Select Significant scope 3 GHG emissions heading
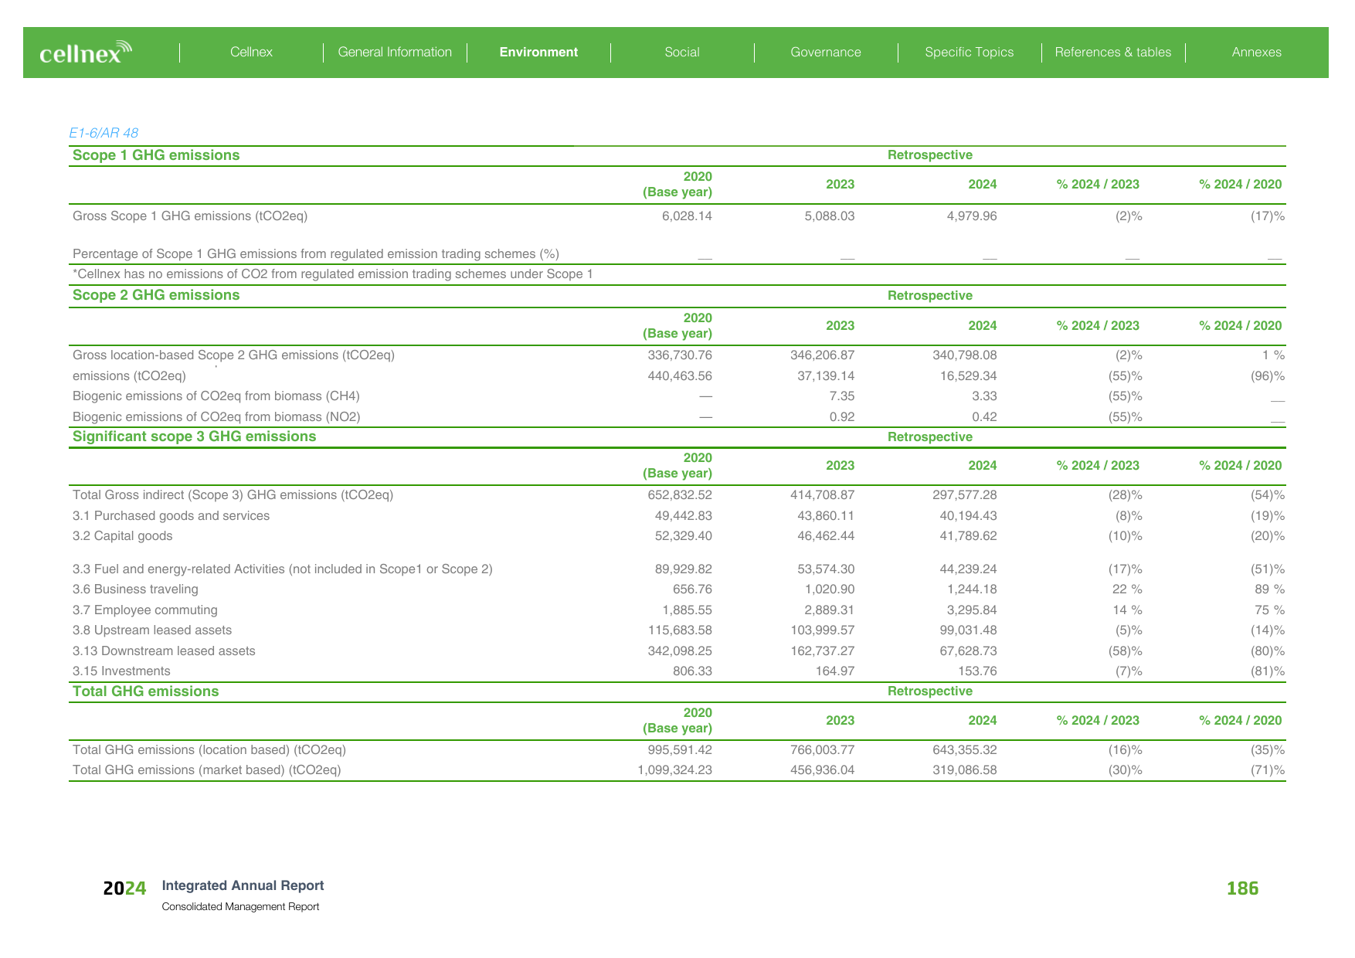This screenshot has height=958, width=1355. [194, 437]
